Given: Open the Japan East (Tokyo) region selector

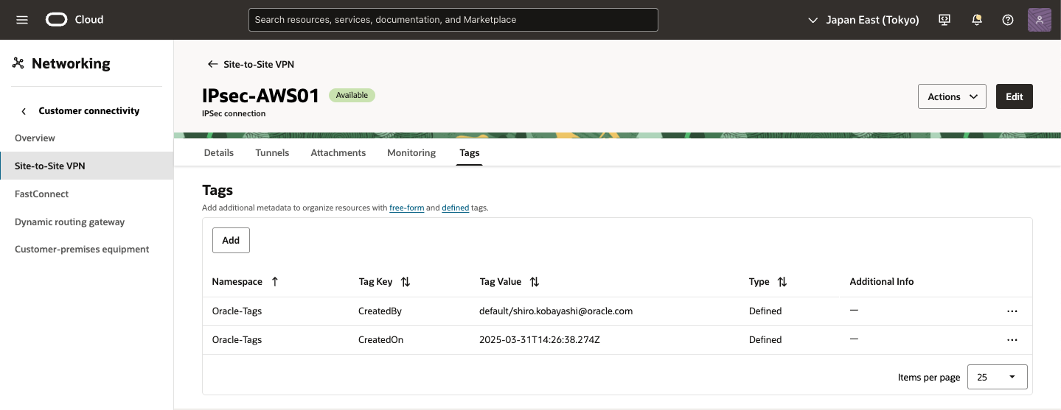Looking at the screenshot, I should [x=863, y=20].
